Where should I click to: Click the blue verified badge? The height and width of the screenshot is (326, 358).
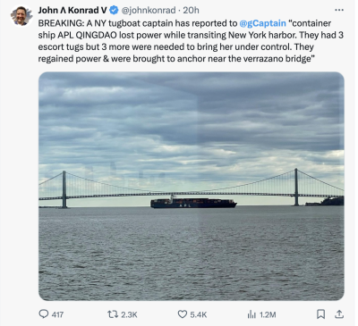click(114, 11)
